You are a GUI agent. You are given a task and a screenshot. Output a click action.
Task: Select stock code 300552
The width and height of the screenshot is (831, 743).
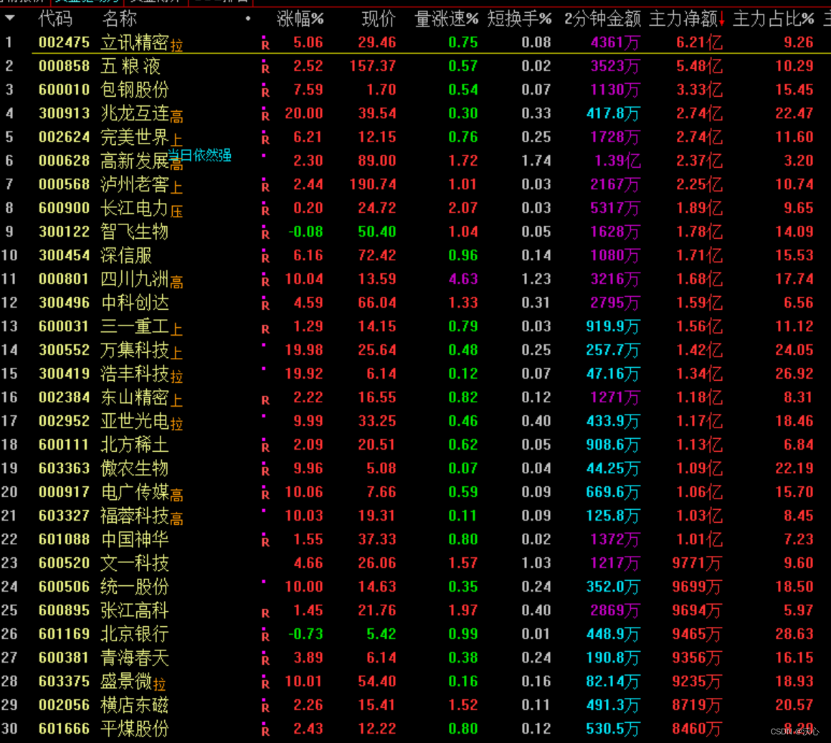tap(64, 350)
